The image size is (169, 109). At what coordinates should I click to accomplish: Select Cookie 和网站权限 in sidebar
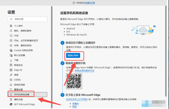coord(23,50)
